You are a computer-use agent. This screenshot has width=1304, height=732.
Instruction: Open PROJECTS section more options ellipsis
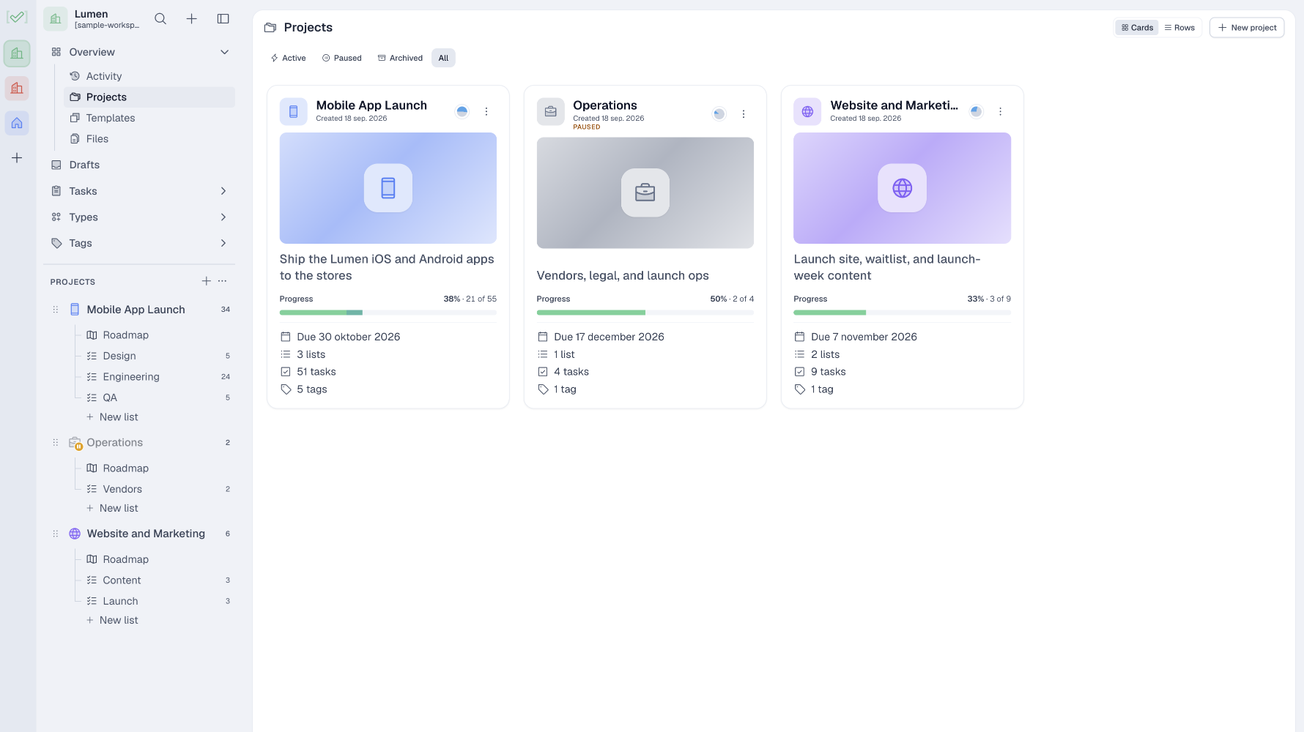pos(223,281)
